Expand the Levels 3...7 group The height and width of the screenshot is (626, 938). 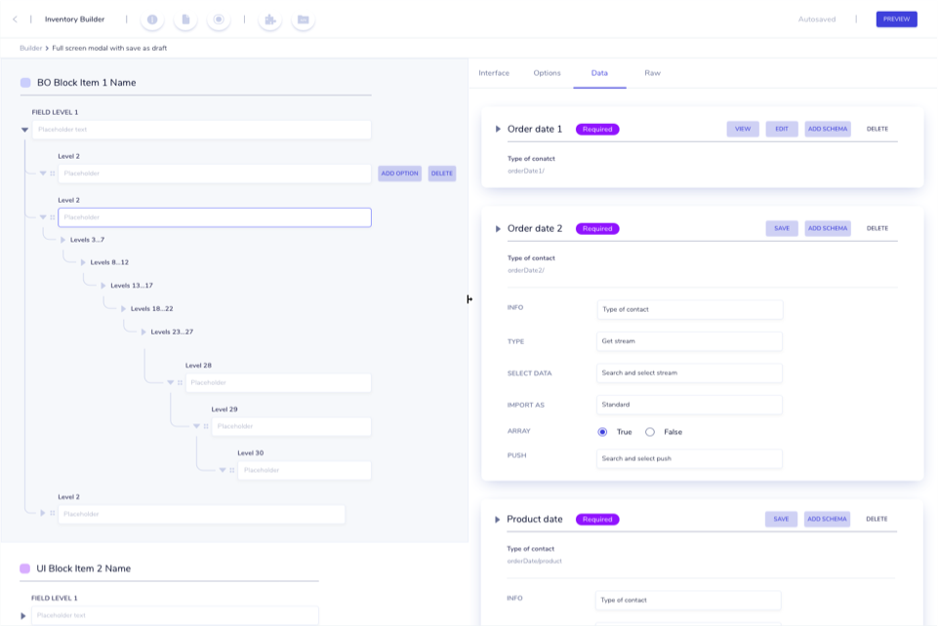(x=62, y=240)
